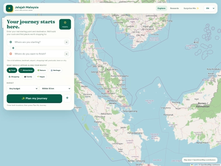This screenshot has height=166, width=221.
Task: Clear the starting location field
Action: click(x=67, y=42)
